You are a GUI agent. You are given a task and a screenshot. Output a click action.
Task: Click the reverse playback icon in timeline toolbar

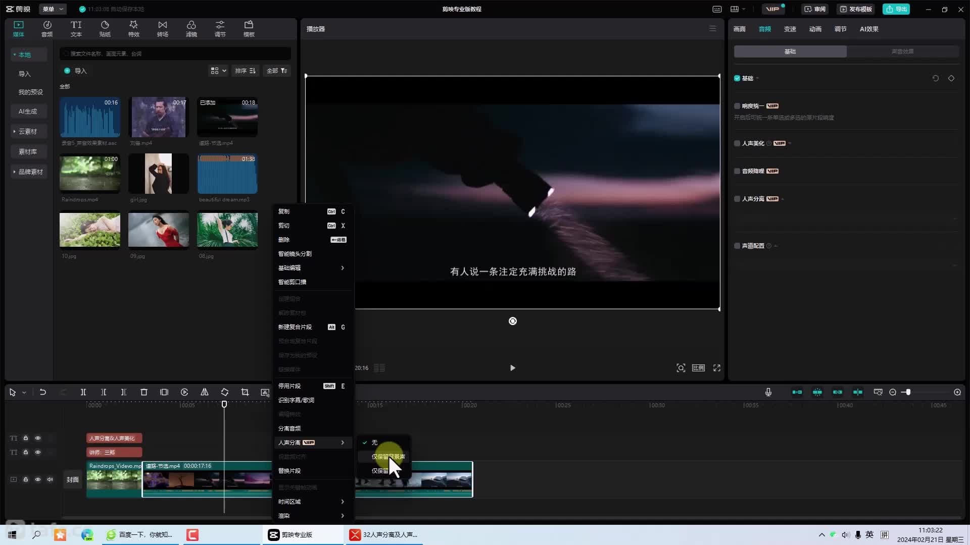point(184,392)
